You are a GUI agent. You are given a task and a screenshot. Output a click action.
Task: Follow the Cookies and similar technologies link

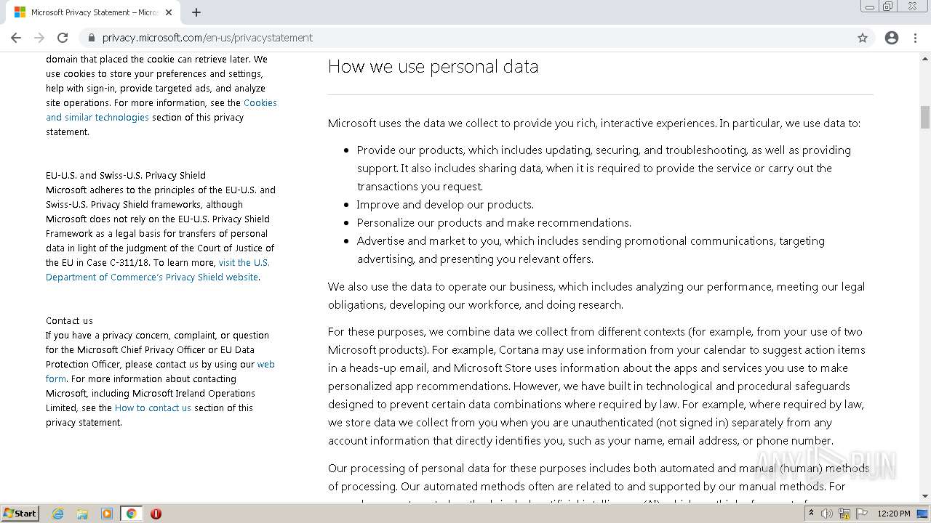click(x=260, y=103)
